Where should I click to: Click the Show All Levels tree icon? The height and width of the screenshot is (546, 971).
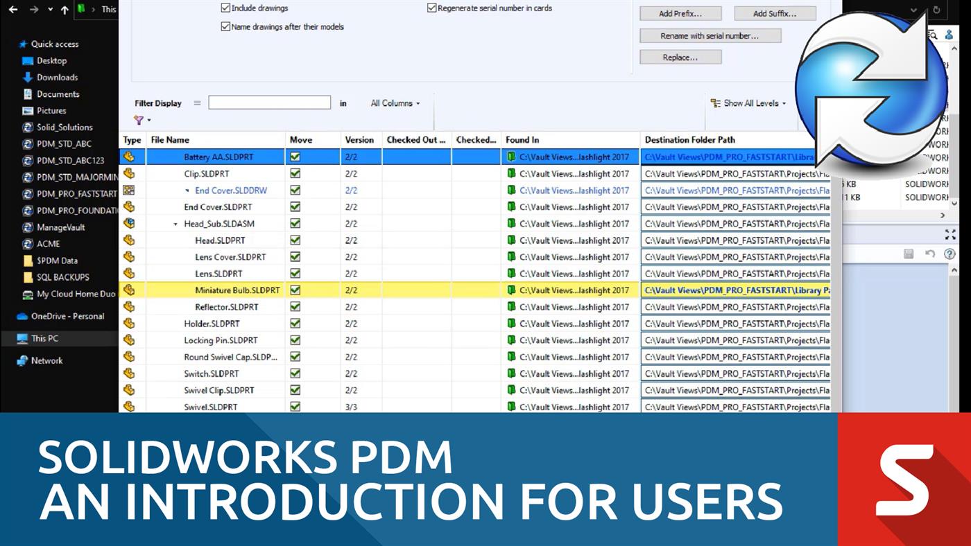coord(714,103)
